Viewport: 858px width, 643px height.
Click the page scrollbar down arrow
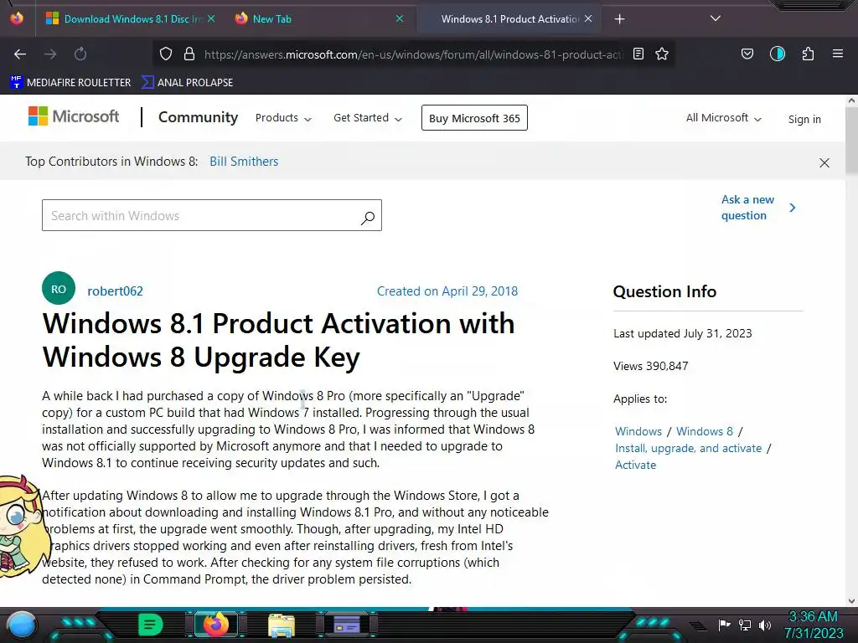851,601
